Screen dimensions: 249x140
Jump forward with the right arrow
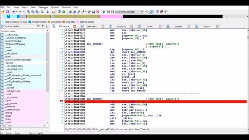pos(20,12)
